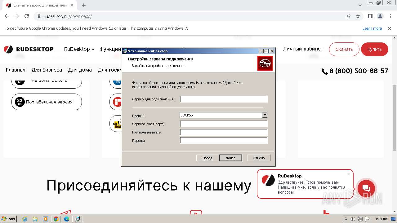Screen dimensions: 397x223
Task: Expand the RuDesktop navigation menu
Action: pyautogui.click(x=79, y=49)
